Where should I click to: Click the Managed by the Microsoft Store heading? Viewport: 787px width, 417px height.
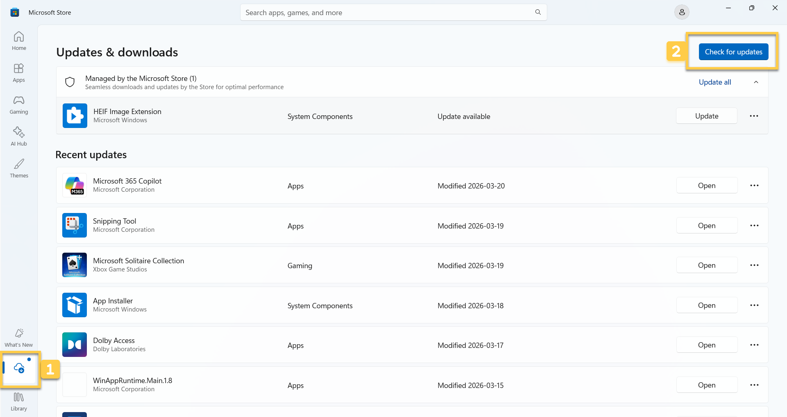141,78
